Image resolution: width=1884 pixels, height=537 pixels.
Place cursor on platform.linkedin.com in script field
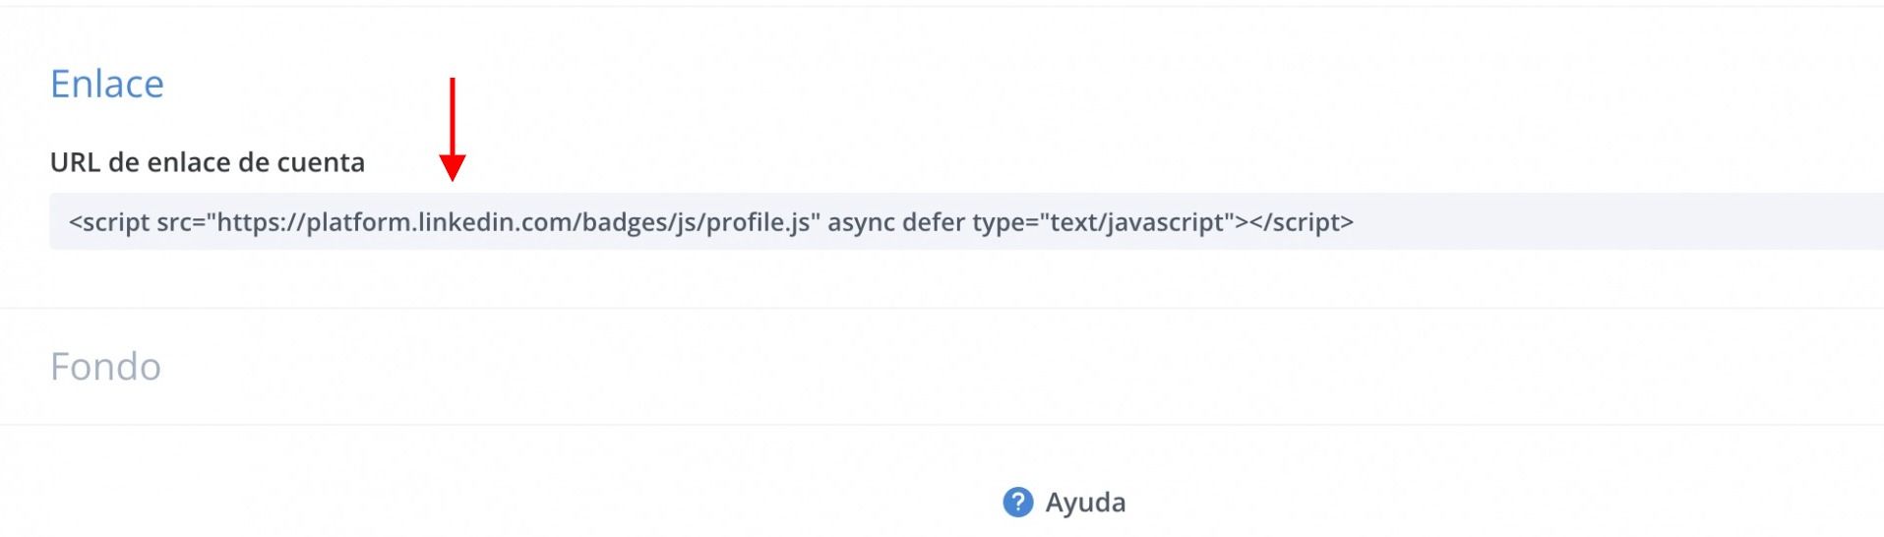coord(441,222)
